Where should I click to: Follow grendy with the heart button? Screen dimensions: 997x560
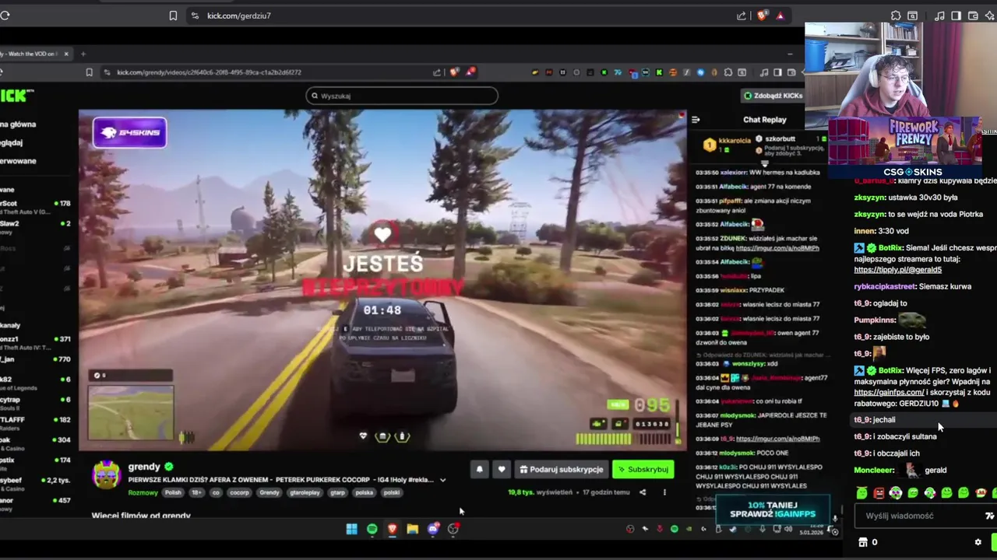point(502,469)
